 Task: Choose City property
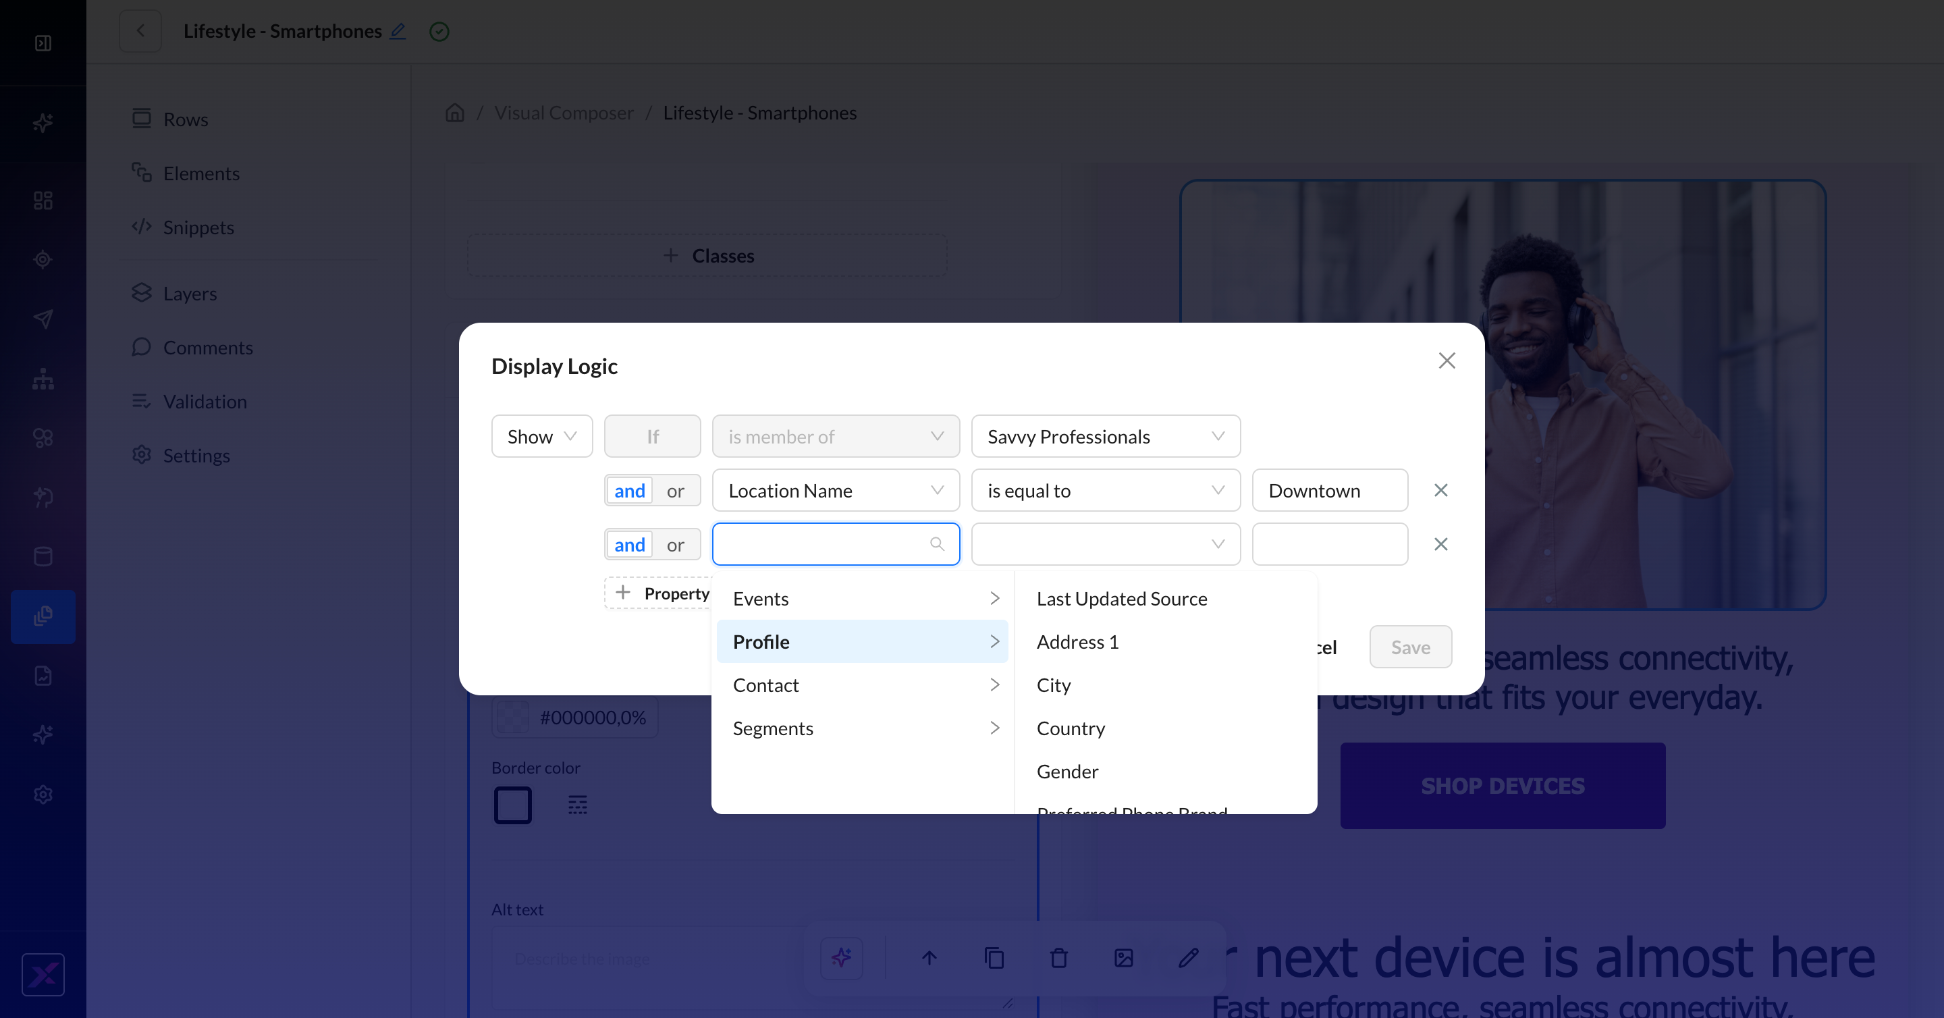(x=1166, y=685)
